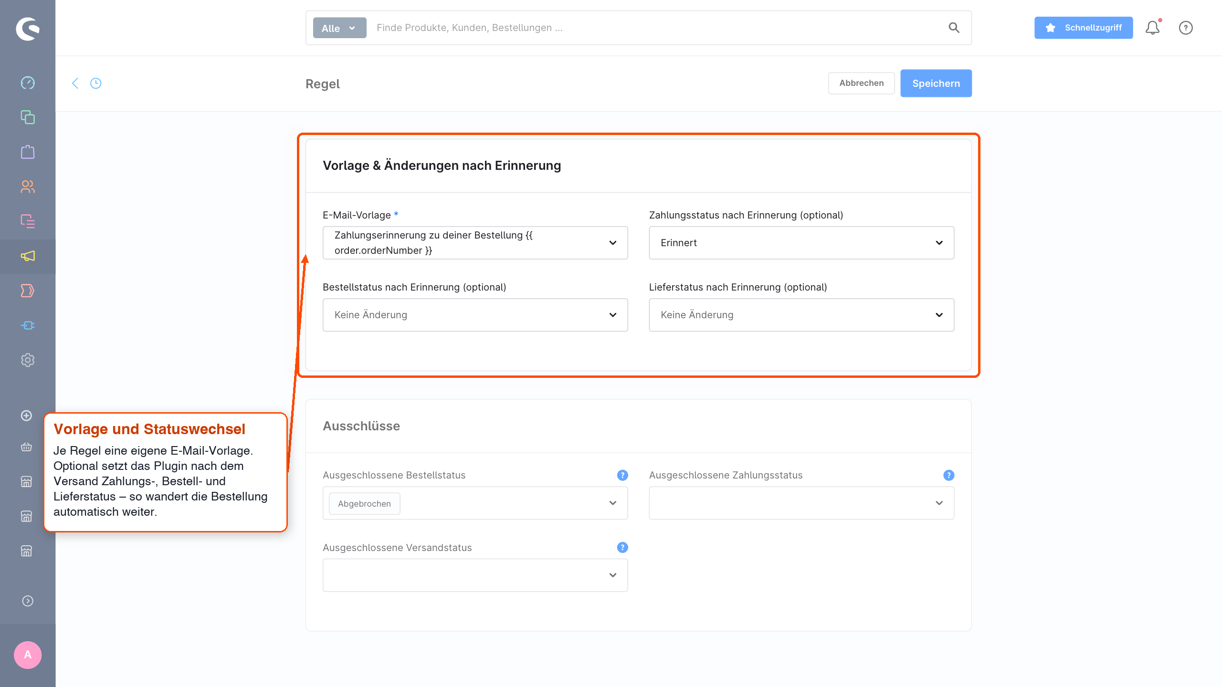The image size is (1222, 687).
Task: Expand Ausgeschlossene Versandstatus select
Action: coord(475,575)
